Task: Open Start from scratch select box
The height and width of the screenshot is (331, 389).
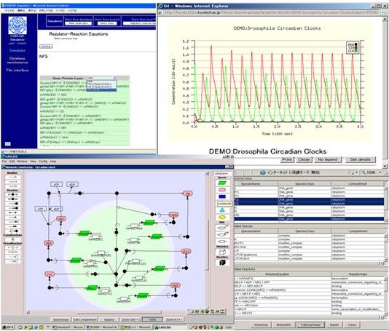Action: [107, 23]
